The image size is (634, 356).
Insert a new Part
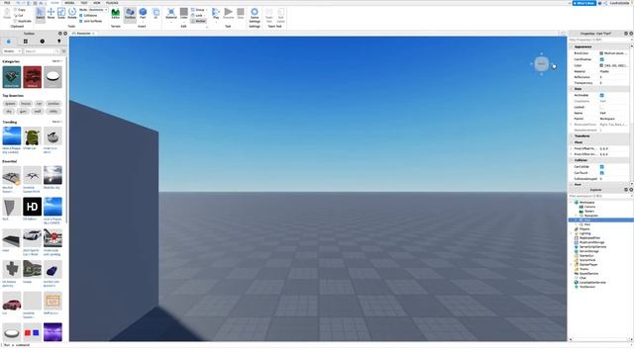(x=143, y=13)
